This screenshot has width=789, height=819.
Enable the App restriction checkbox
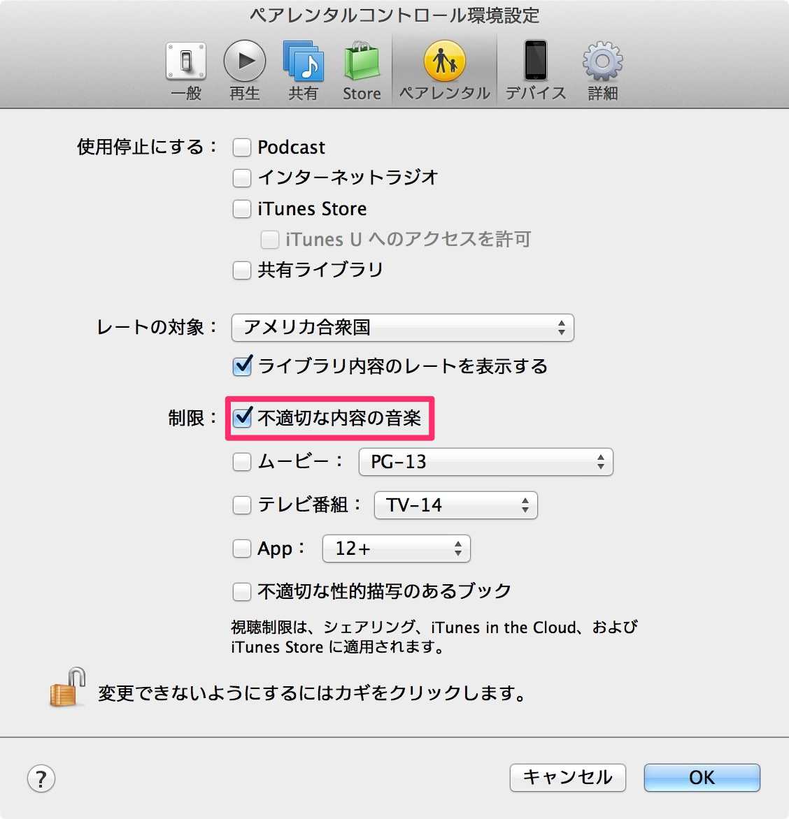coord(241,549)
